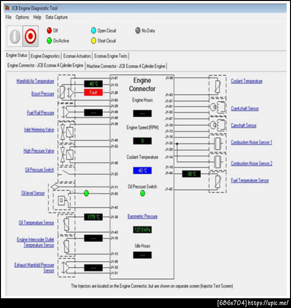Switch to the Engine Status tab
Image resolution: width=291 pixels, height=308 pixels.
16,55
